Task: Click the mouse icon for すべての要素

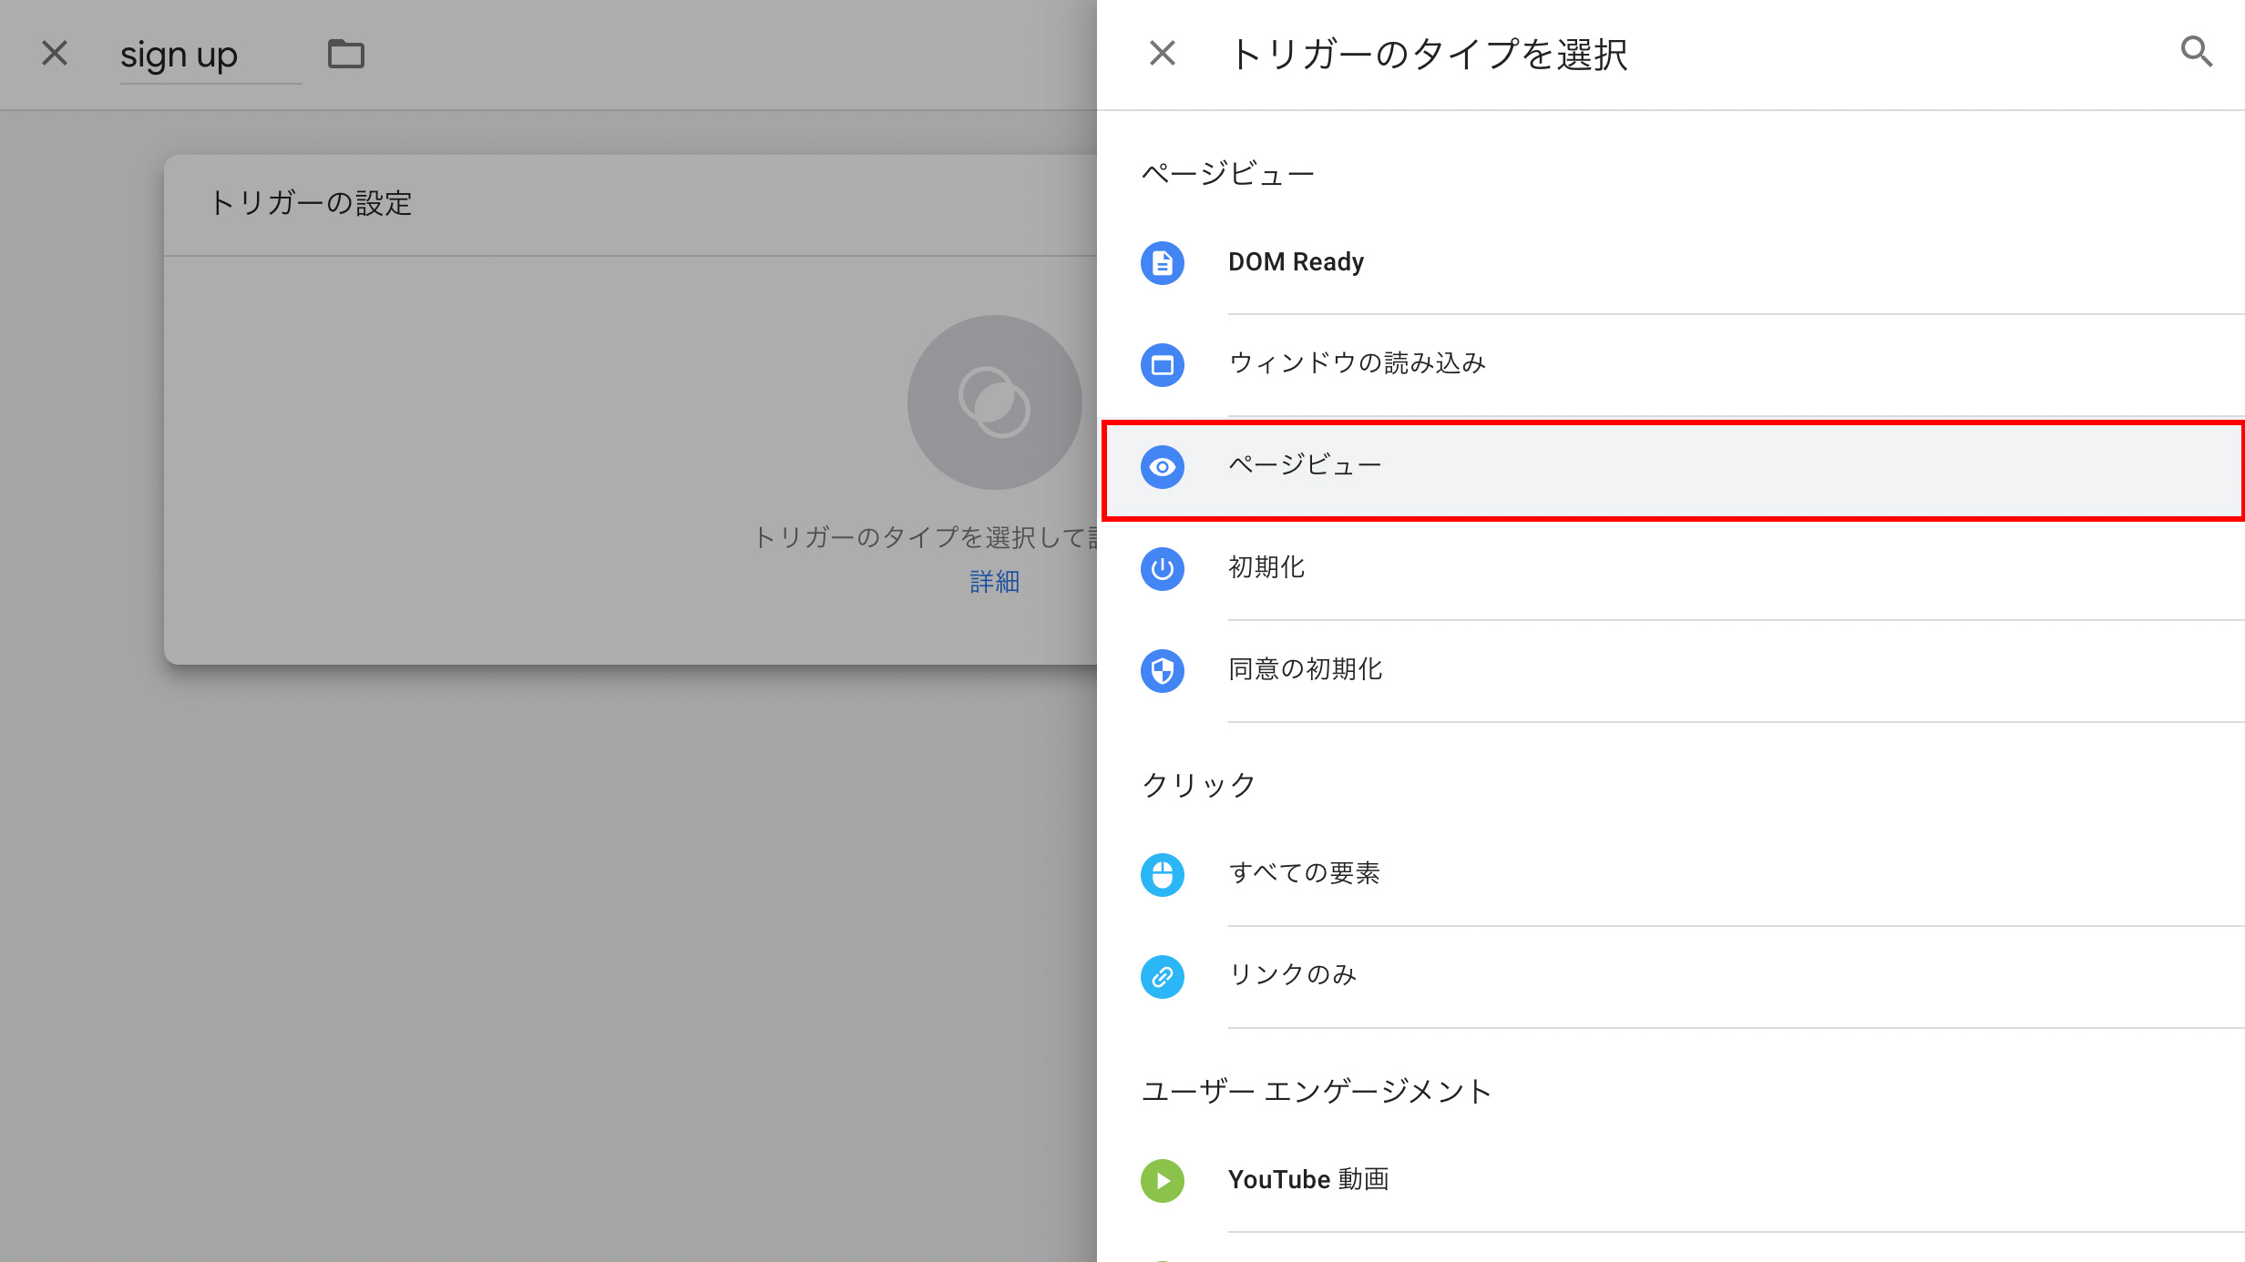Action: tap(1163, 875)
